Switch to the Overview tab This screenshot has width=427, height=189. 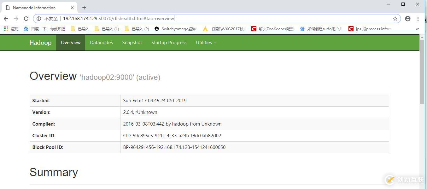coord(71,43)
